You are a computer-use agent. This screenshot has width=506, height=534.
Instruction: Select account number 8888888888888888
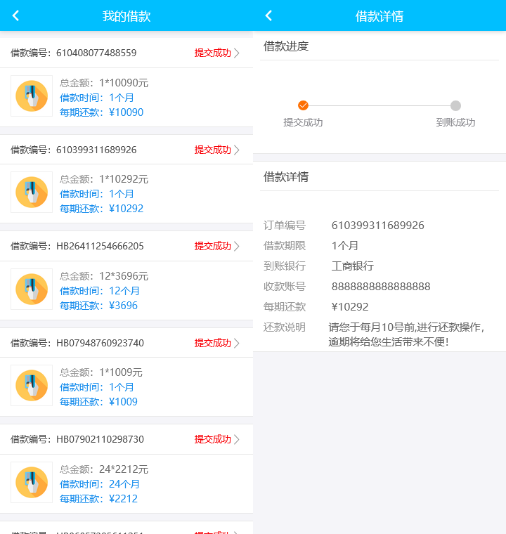click(x=381, y=287)
